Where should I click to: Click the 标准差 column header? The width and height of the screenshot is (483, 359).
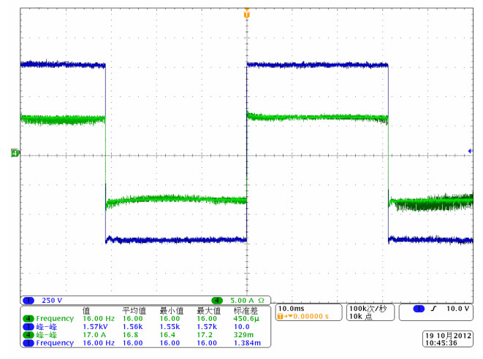(x=243, y=310)
